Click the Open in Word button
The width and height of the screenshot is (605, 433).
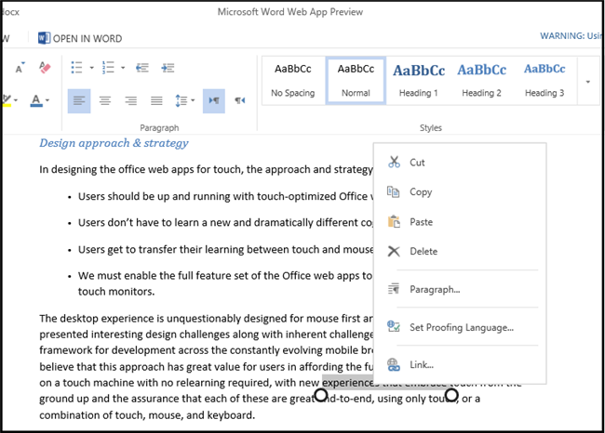pyautogui.click(x=80, y=38)
